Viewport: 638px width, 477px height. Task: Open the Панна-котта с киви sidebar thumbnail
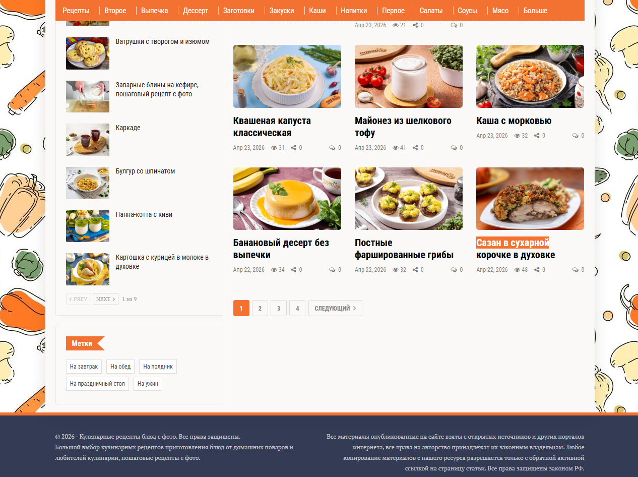88,226
